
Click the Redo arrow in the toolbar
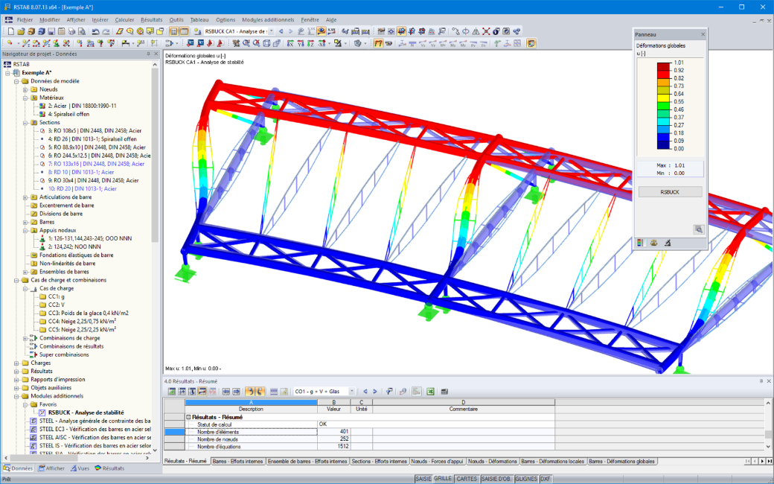[x=106, y=31]
